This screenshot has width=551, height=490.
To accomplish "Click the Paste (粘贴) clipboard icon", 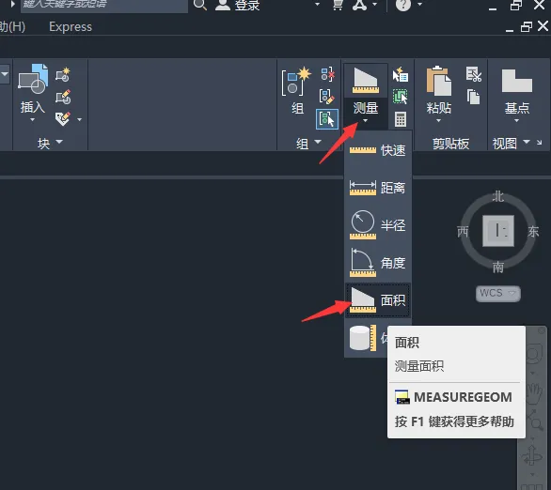I will (x=438, y=81).
